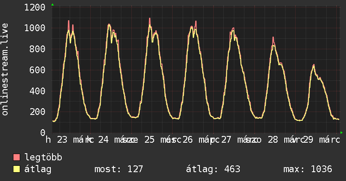Click the y-axis label 800
346x181 pixels.
37,49
